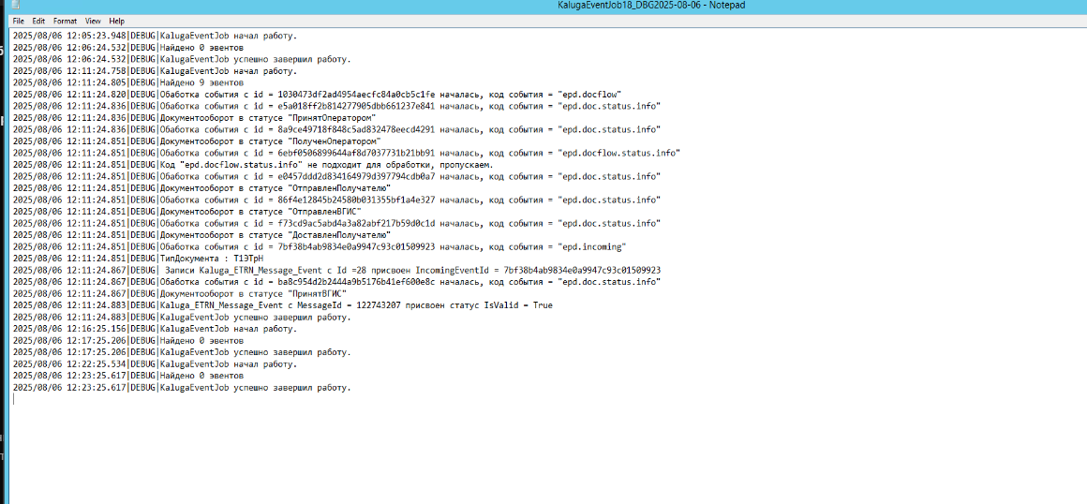Click the status "ПолученОператором"
This screenshot has width=1087, height=504.
[x=334, y=141]
